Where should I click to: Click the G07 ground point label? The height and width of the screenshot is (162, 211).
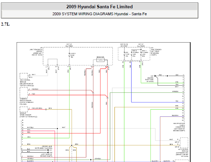[152, 76]
